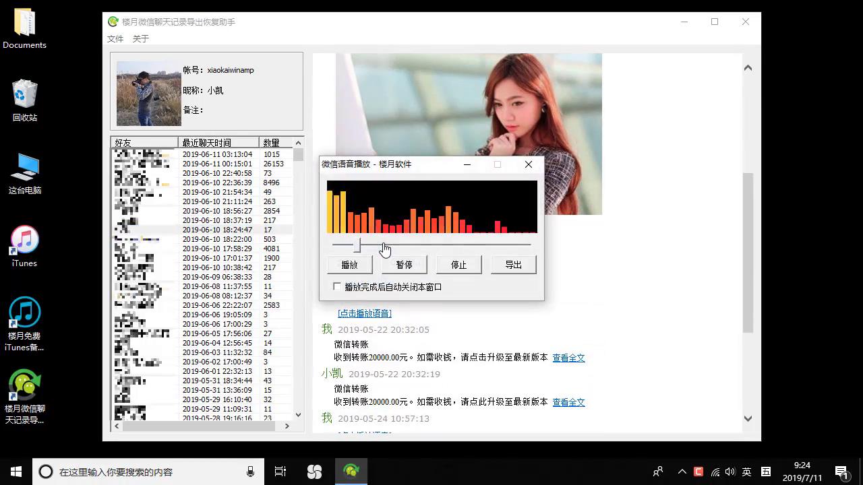Sort by 数量 column header

pos(276,143)
